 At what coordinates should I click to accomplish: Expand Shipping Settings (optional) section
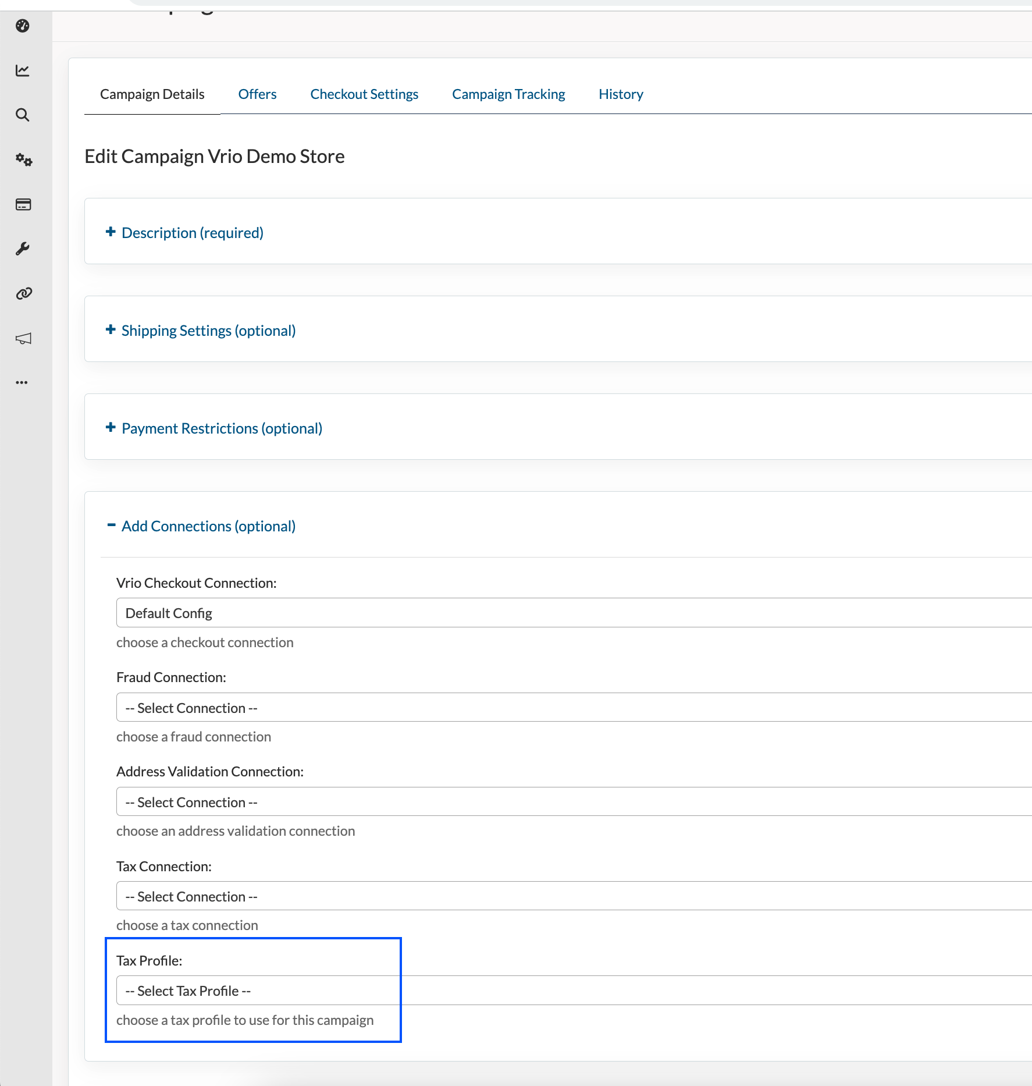pos(208,331)
